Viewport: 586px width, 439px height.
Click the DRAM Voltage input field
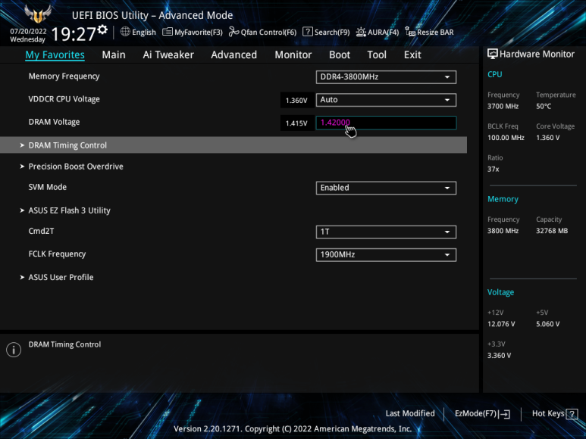[386, 123]
